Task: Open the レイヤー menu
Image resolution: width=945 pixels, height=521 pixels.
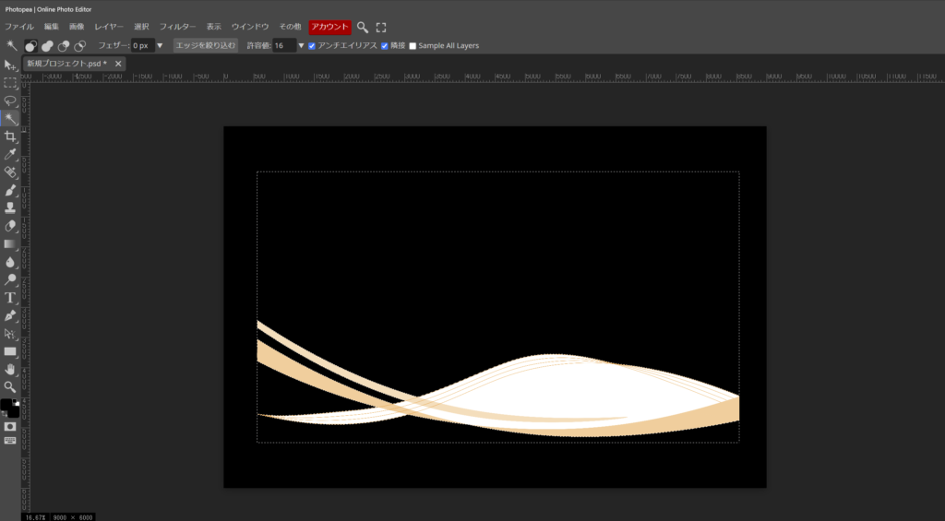Action: 109,27
